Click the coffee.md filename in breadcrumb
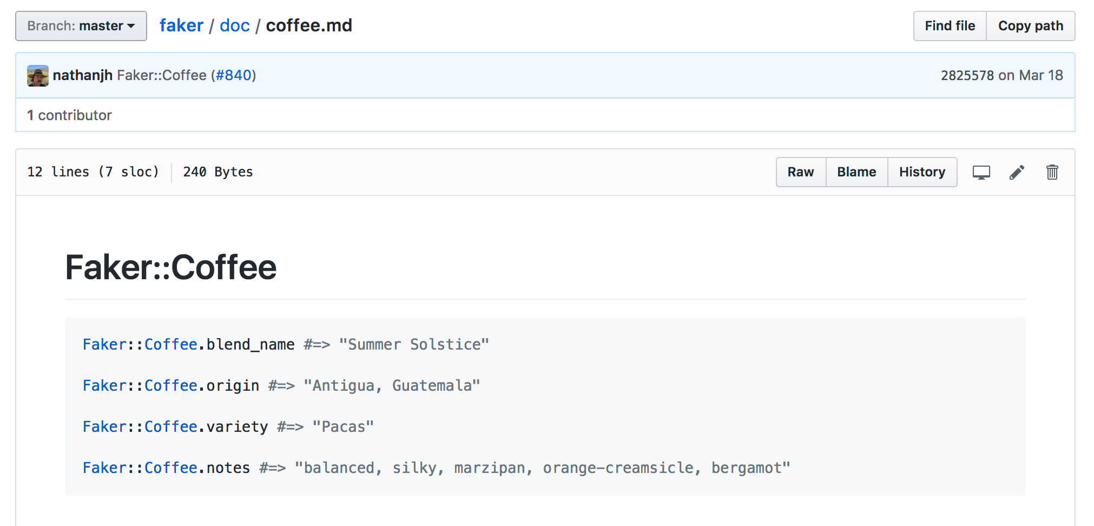Viewport: 1094px width, 526px height. (309, 25)
